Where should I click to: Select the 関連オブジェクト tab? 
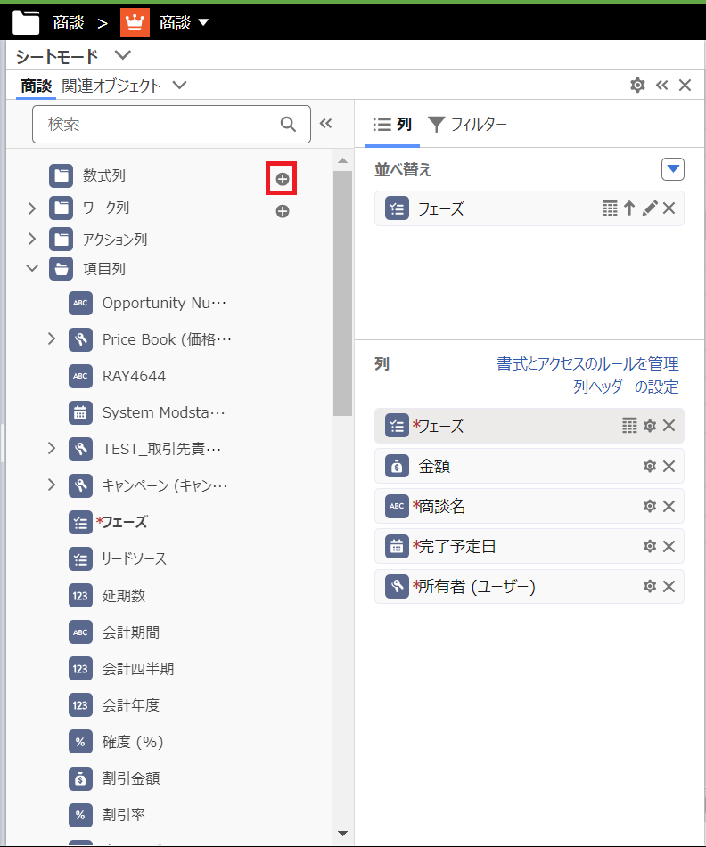point(111,86)
